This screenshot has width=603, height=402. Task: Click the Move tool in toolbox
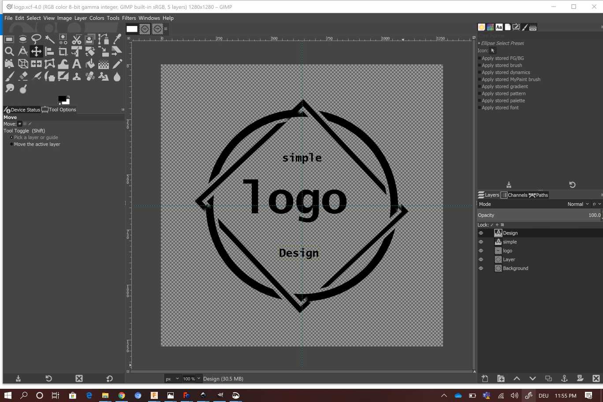point(36,52)
